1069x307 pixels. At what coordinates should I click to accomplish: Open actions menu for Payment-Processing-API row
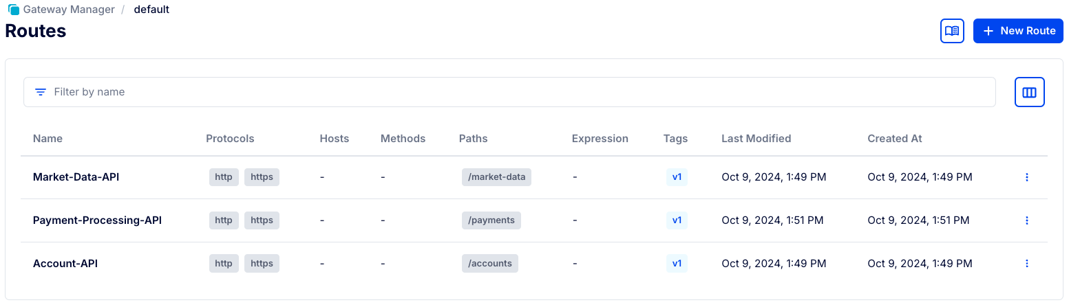[1026, 220]
